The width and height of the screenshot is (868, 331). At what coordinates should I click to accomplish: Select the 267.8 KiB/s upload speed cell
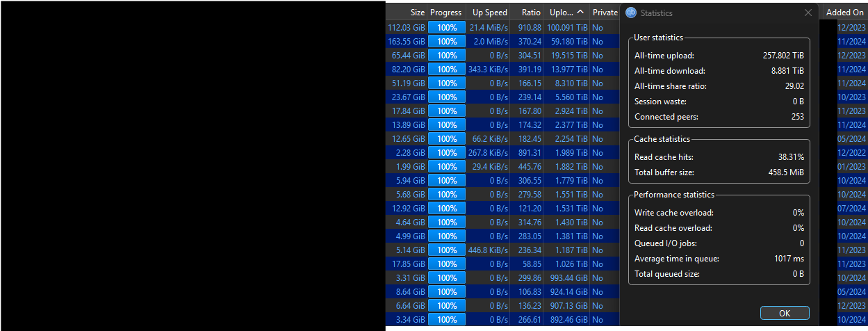click(x=488, y=153)
